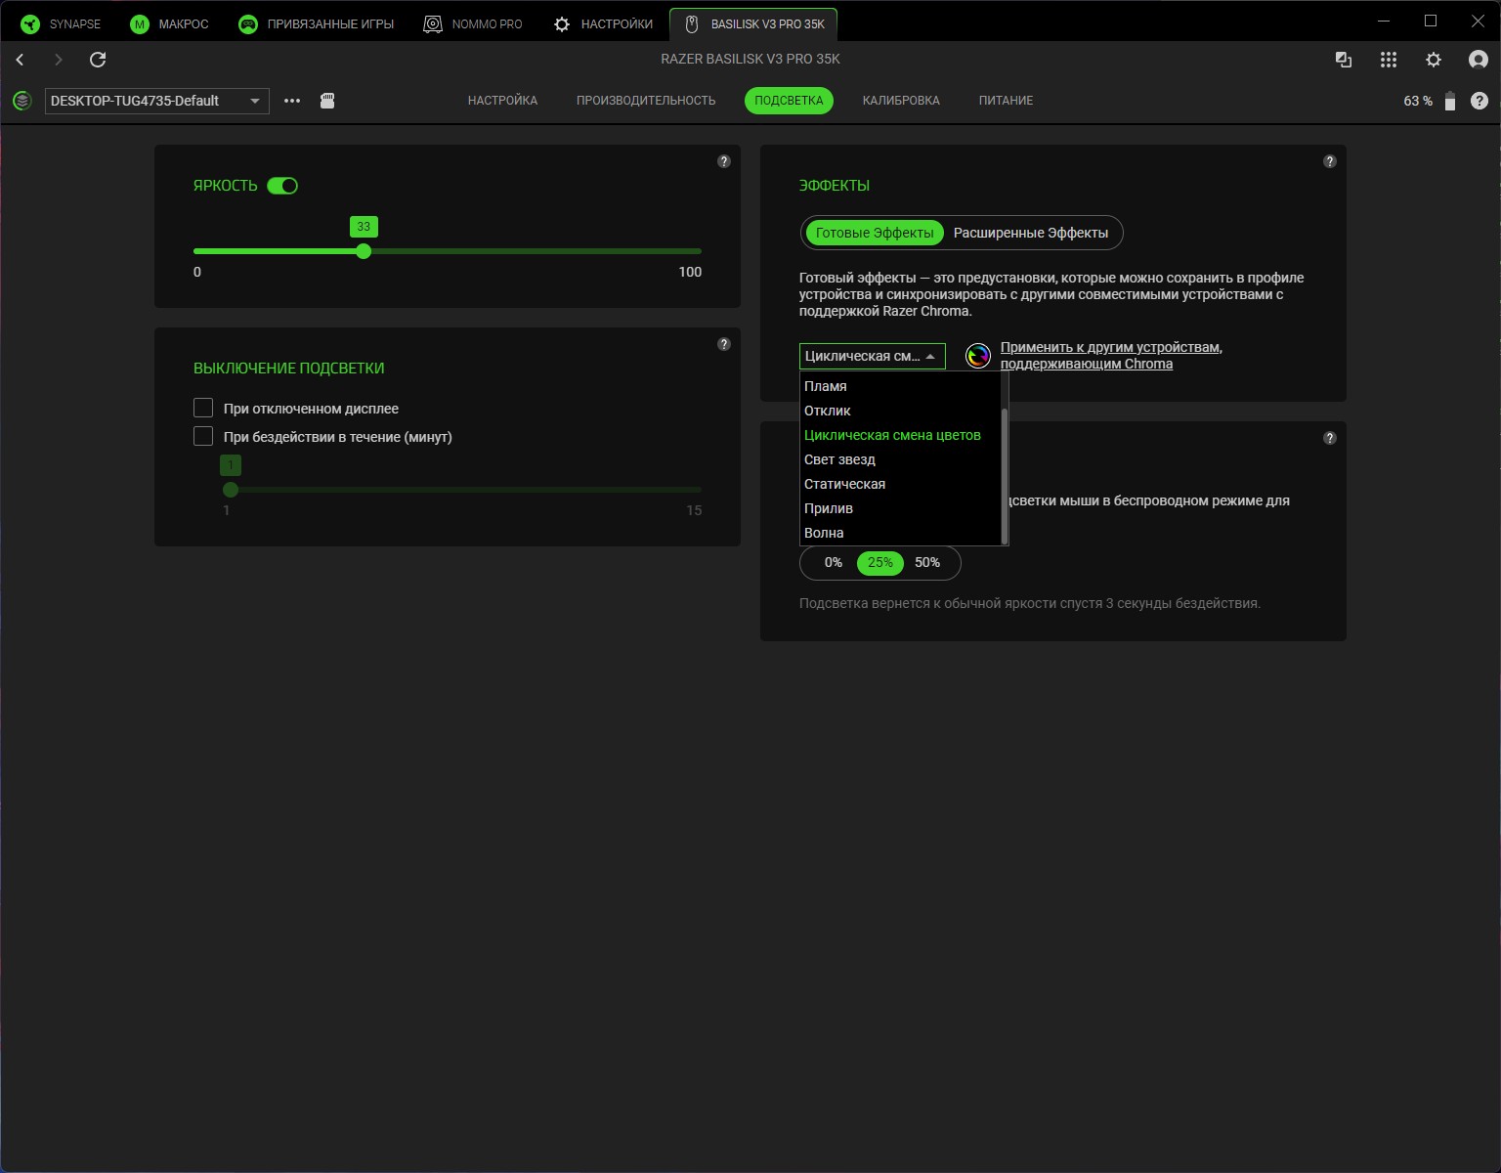Turn off the Яркость toggle

(282, 186)
